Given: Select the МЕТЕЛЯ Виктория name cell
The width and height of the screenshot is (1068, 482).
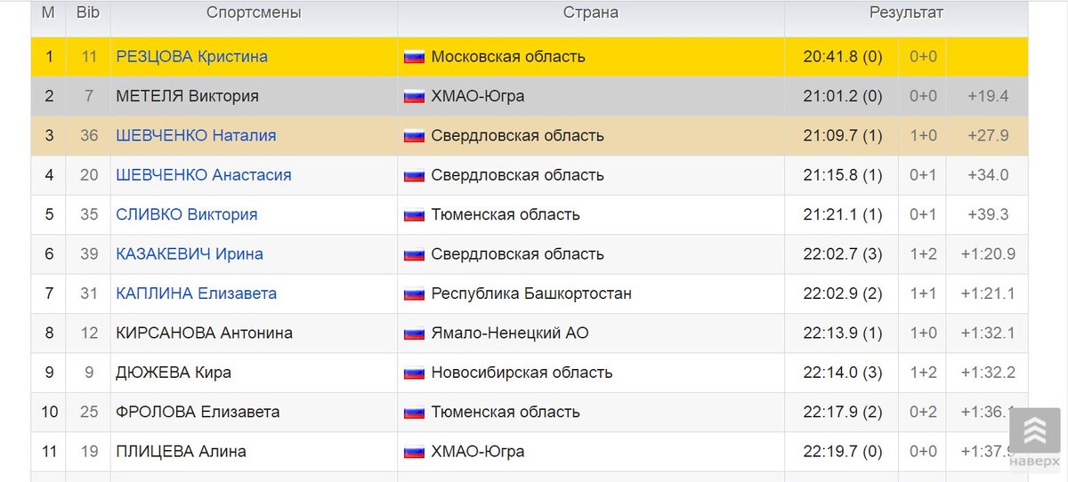Looking at the screenshot, I should [254, 96].
